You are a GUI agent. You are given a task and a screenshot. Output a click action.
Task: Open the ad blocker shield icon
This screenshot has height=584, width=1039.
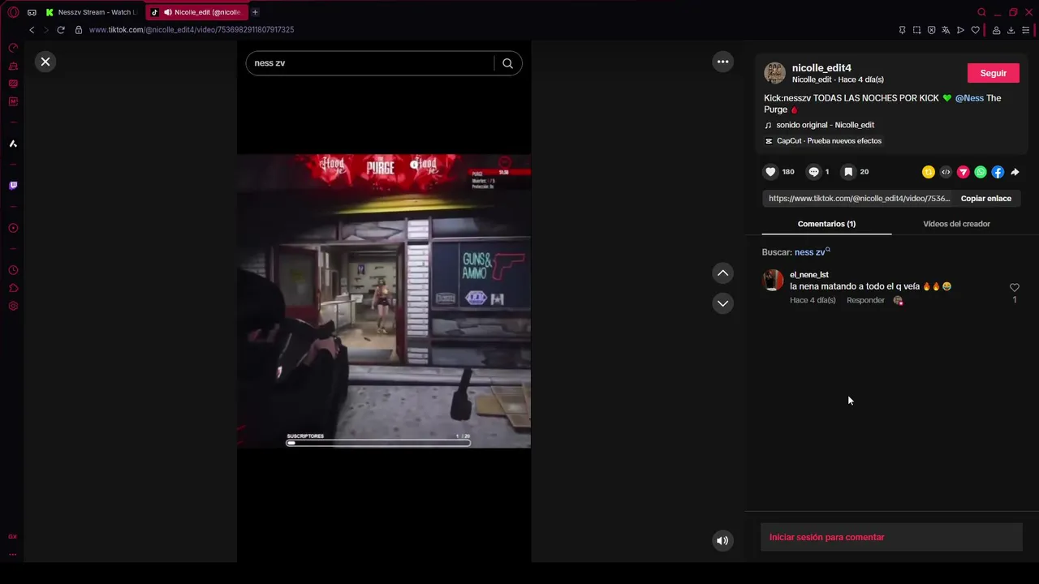click(931, 30)
